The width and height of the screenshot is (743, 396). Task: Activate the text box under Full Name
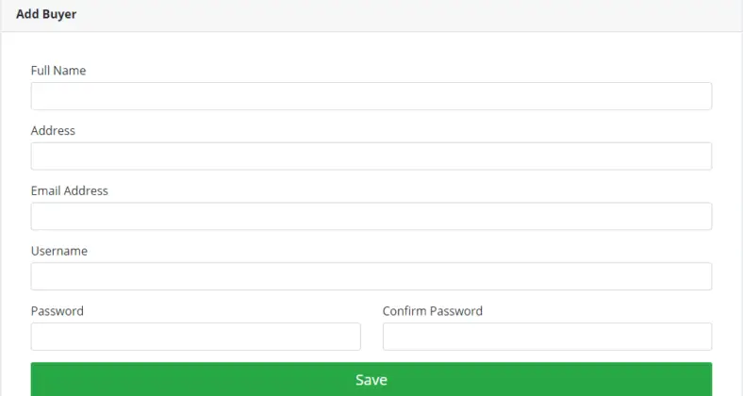click(x=371, y=96)
